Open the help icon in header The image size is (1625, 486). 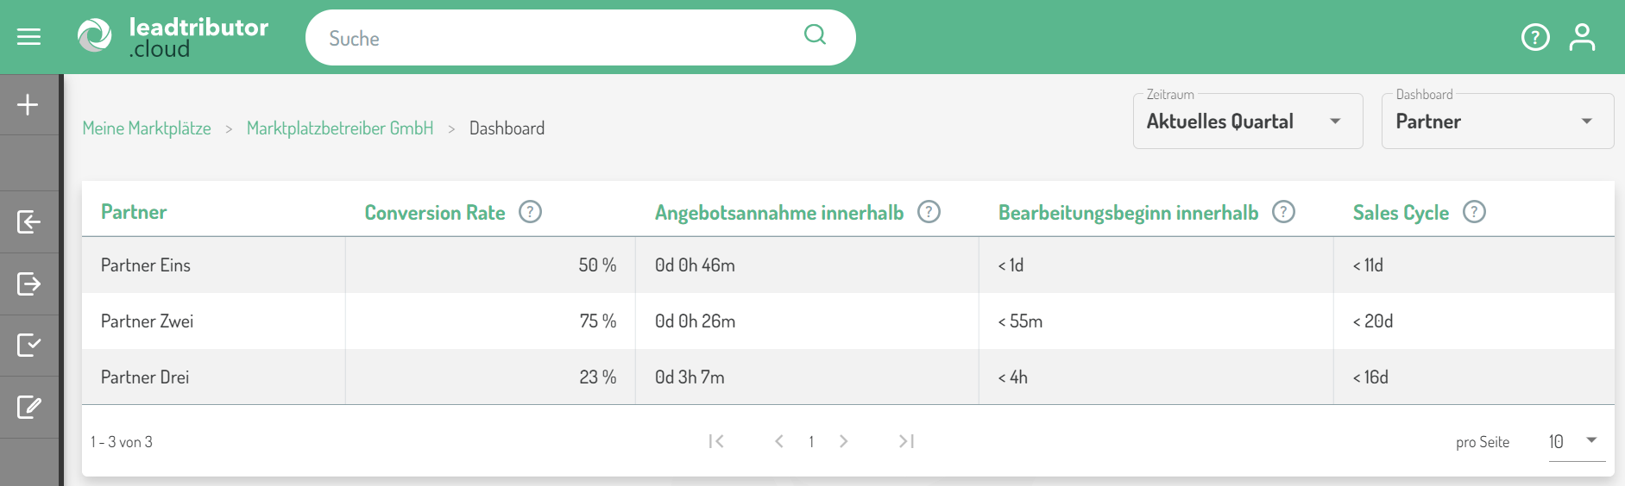pyautogui.click(x=1535, y=37)
